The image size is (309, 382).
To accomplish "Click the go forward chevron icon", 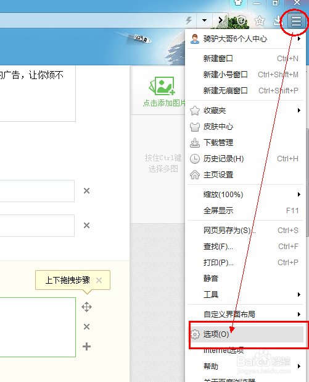I will tap(220, 20).
